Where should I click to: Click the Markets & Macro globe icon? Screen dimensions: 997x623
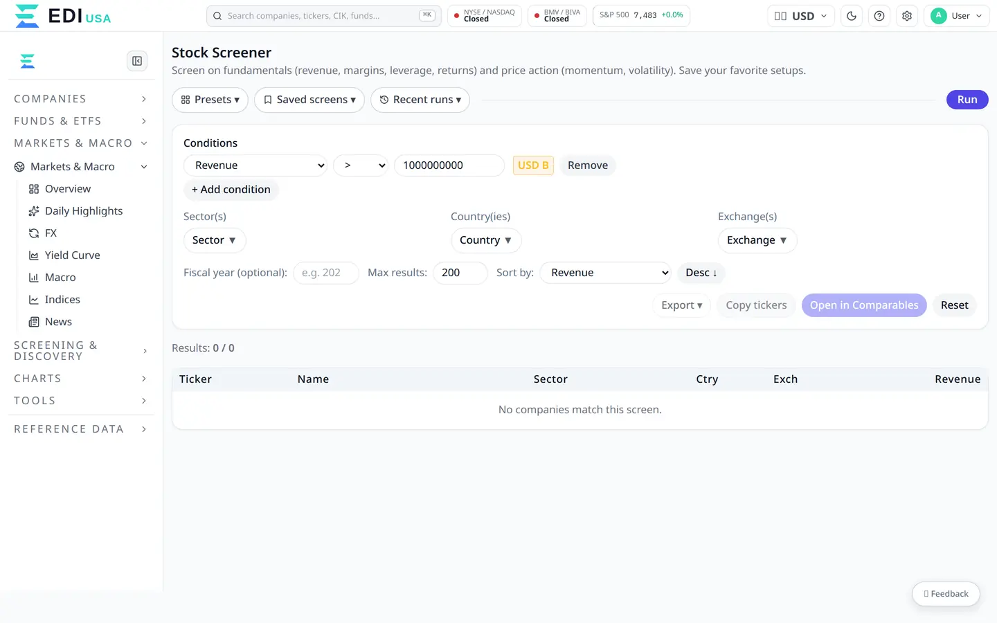coord(19,167)
